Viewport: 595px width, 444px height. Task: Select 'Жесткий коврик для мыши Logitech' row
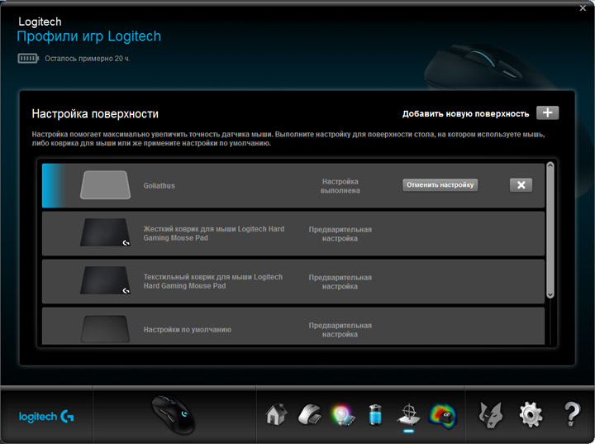pos(293,233)
